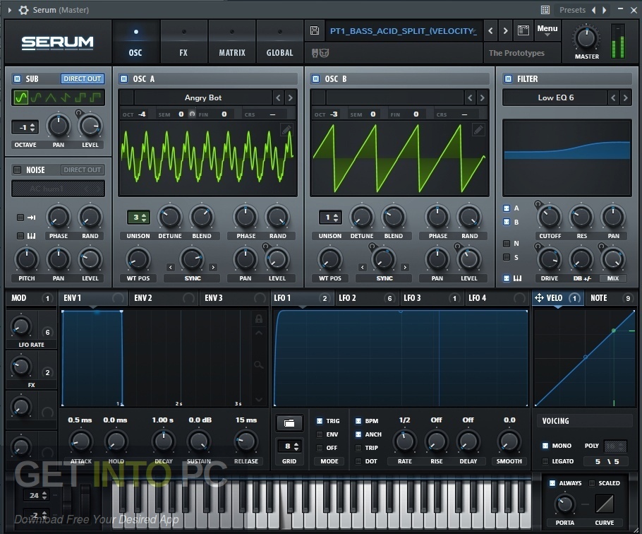Open the GLOBAL tab
This screenshot has height=534, width=642.
pos(279,42)
